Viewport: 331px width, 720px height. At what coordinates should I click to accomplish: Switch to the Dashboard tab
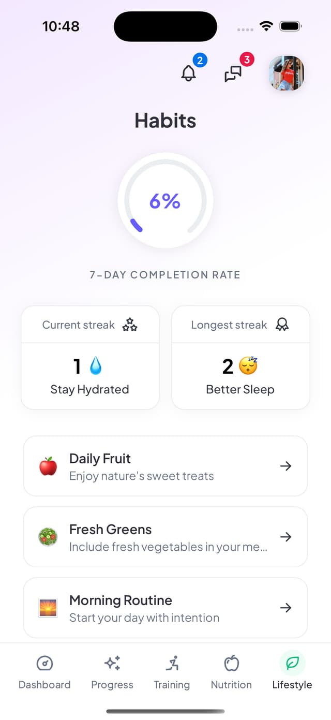44,671
